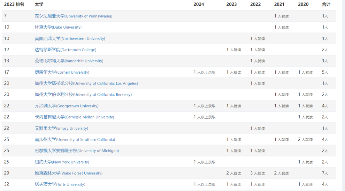Select Southern California's 2020 '2 人就读' cell
Screen dimensions: 345x191
click(305, 139)
